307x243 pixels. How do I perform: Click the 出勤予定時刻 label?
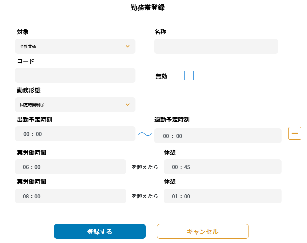click(34, 120)
